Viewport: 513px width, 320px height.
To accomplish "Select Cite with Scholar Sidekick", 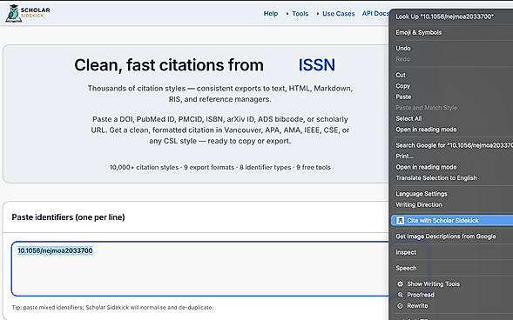I will (x=451, y=220).
